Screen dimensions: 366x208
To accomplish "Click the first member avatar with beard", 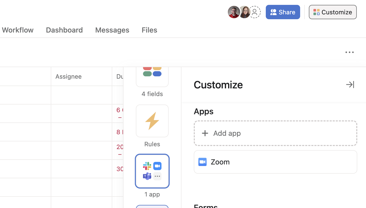I will [x=234, y=12].
